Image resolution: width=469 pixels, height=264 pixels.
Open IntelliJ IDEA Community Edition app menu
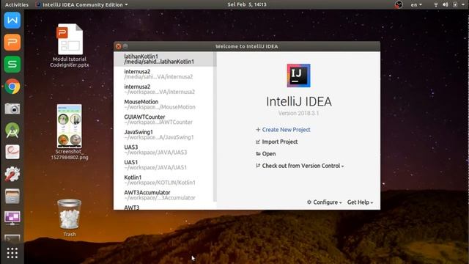click(81, 4)
